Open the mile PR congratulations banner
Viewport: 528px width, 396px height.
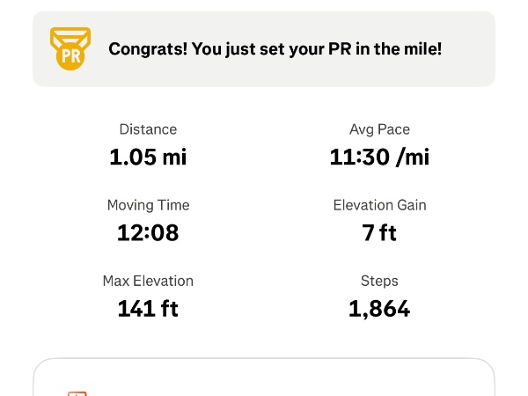(264, 48)
